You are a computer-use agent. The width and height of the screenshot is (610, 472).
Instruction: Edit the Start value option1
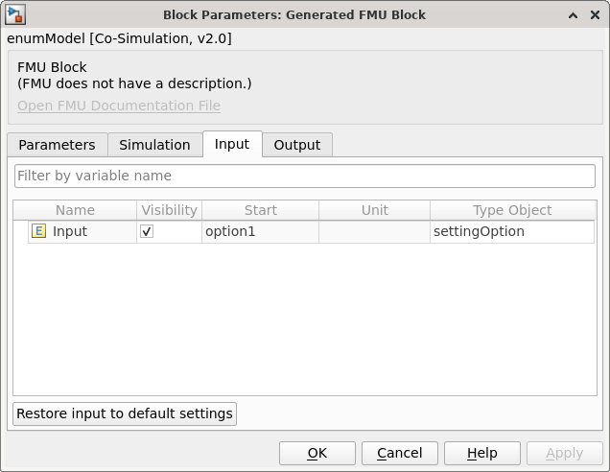tap(259, 231)
